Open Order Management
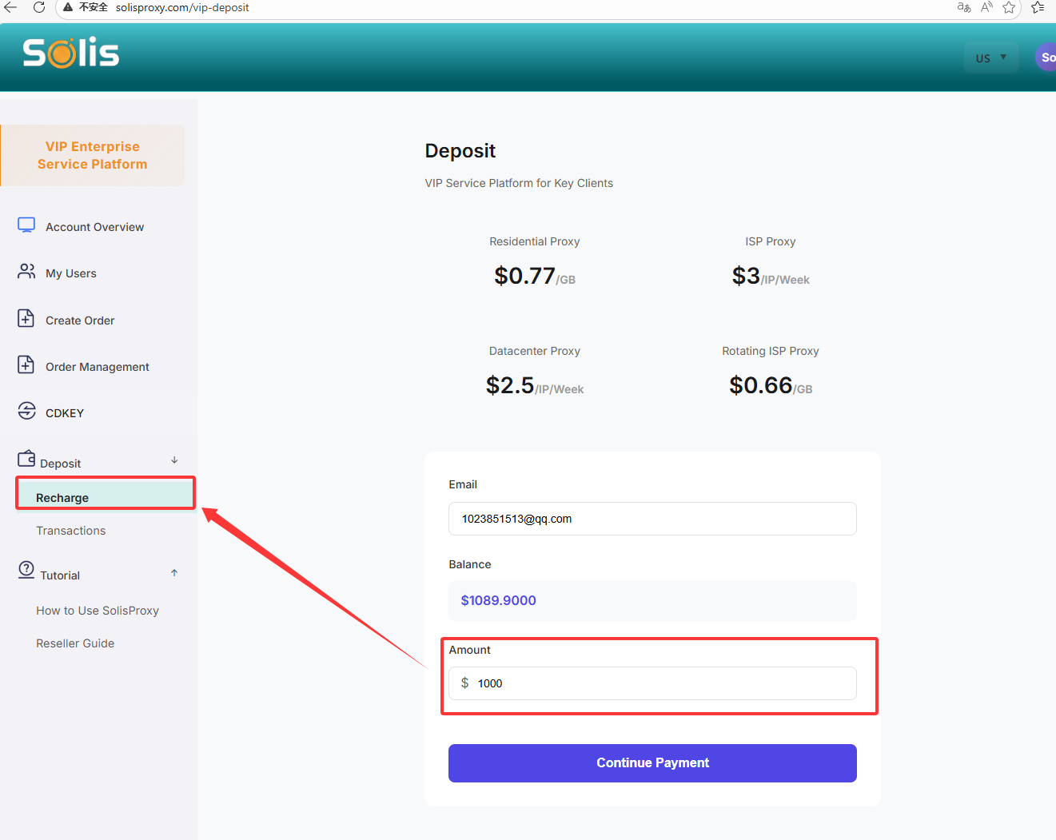 point(98,367)
